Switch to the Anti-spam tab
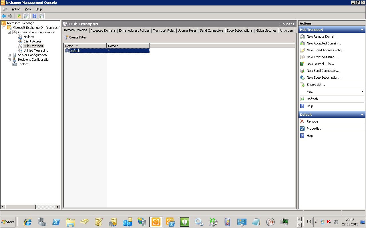This screenshot has width=366, height=228. coord(287,30)
